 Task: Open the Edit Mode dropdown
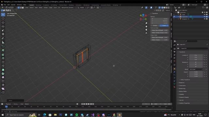tap(11, 7)
